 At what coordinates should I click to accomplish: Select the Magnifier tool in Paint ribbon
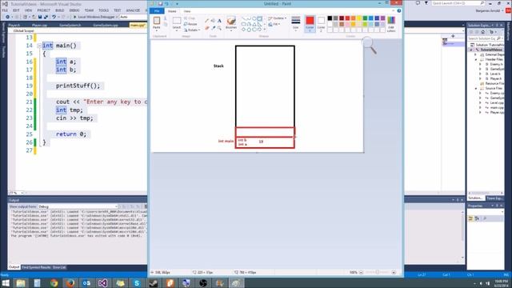219,29
